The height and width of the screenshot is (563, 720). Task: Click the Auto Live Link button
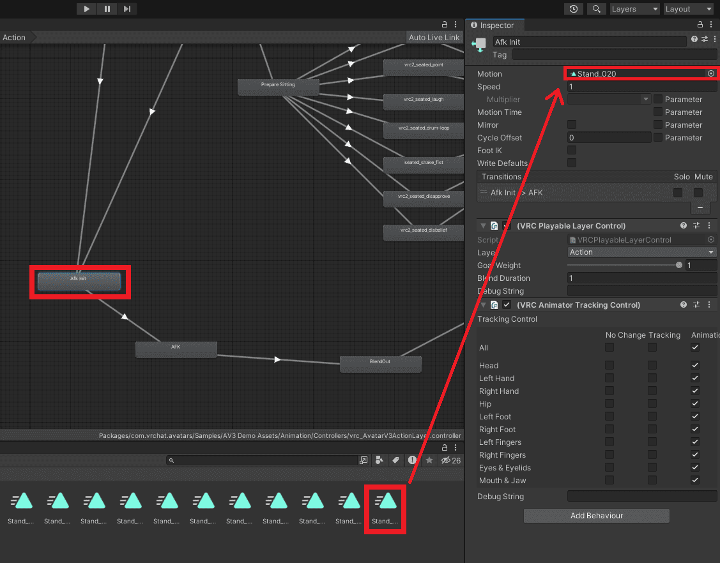[434, 38]
